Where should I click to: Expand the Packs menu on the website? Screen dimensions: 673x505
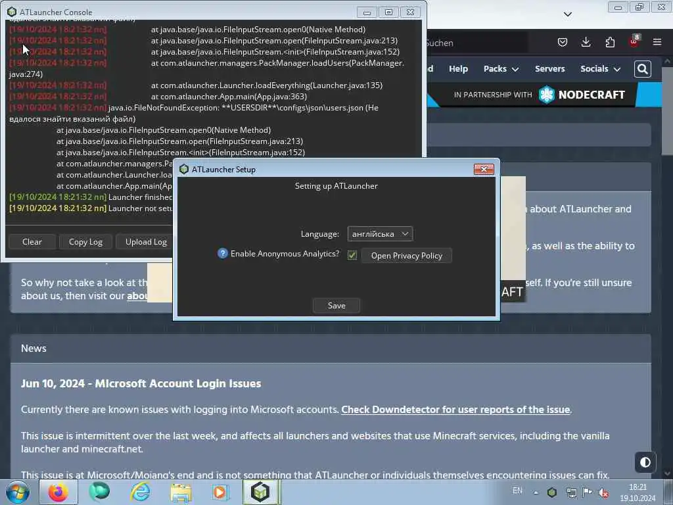click(500, 68)
